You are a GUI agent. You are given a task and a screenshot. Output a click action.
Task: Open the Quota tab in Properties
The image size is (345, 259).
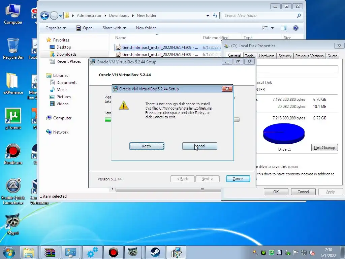[x=332, y=56]
